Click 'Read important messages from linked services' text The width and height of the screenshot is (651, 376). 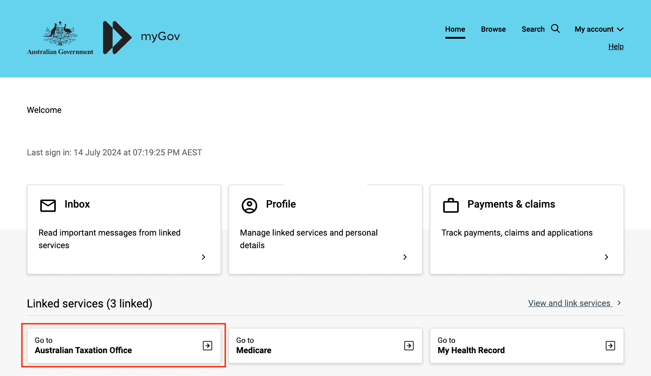110,239
